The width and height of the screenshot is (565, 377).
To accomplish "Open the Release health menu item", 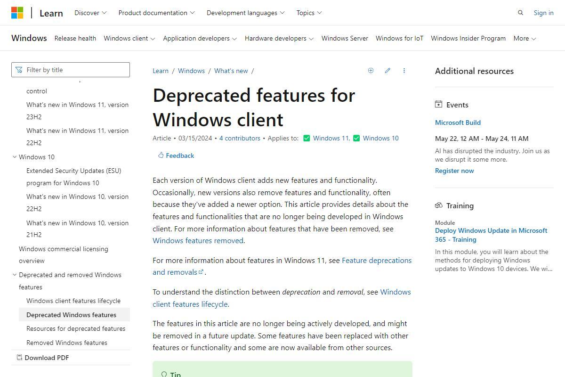I will tap(75, 38).
